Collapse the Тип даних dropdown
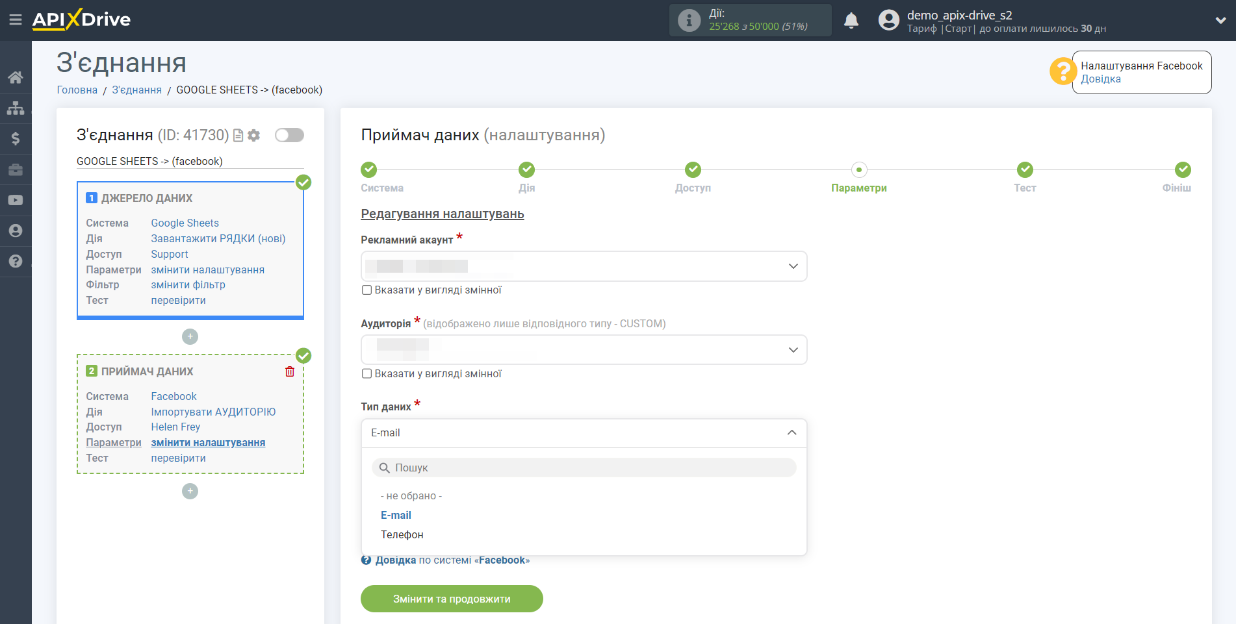Image resolution: width=1236 pixels, height=624 pixels. pos(584,433)
